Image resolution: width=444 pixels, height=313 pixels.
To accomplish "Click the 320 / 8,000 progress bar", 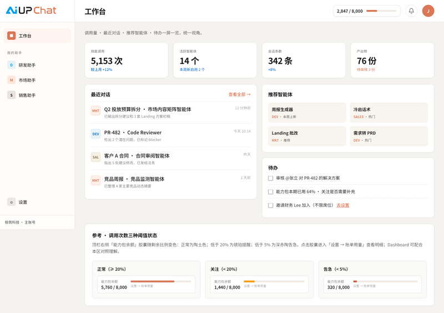I will pos(385,281).
